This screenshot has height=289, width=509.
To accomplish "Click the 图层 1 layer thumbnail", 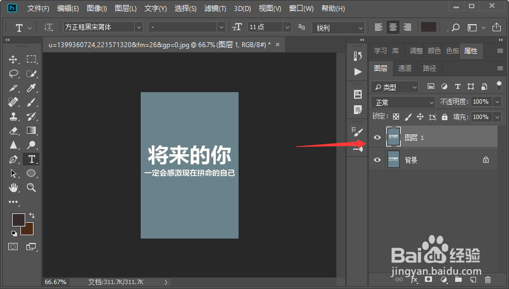I will click(394, 137).
